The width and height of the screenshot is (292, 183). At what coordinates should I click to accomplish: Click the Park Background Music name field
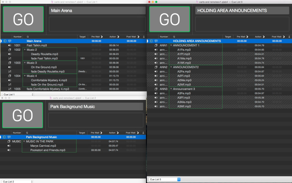pos(96,106)
